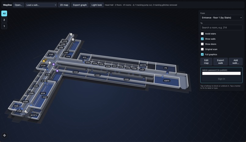Screen dimensions: 246x142
Task: Click the Wayline app title
Action: coord(7,5)
